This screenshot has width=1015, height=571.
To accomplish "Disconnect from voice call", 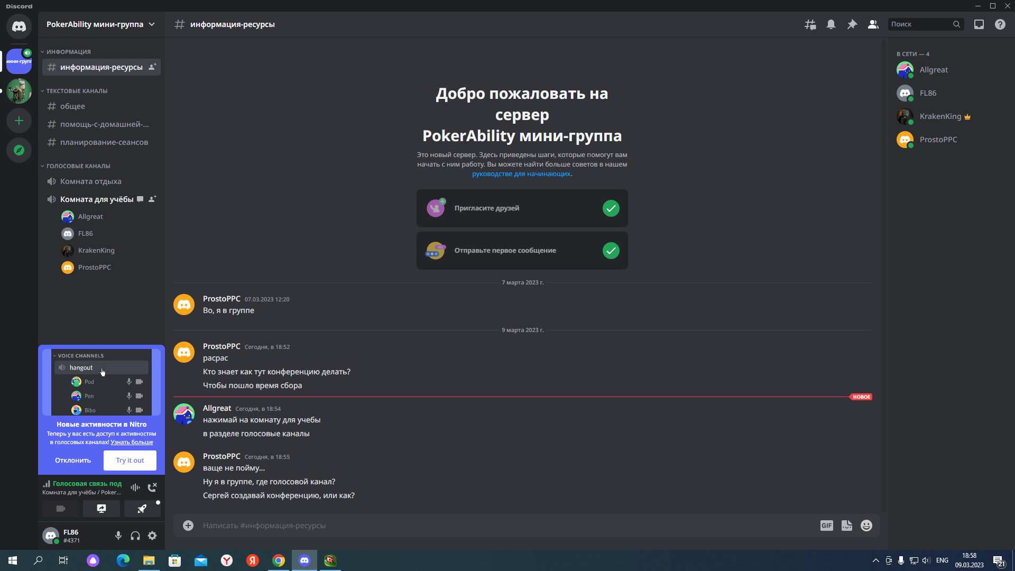I will click(152, 487).
